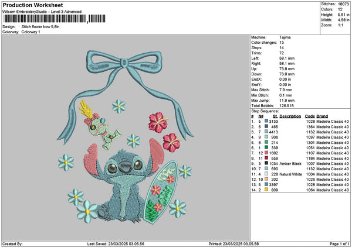Click the design name Stitch flower bow 5,8in
Viewport: 352px width, 248px height.
tap(40, 27)
